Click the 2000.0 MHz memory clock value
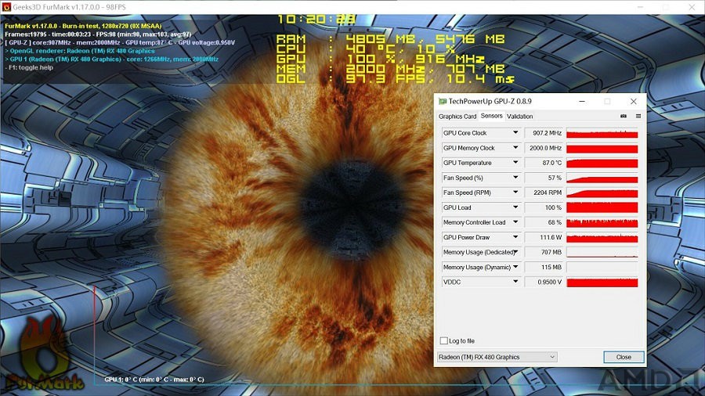Image resolution: width=705 pixels, height=396 pixels. tap(544, 148)
